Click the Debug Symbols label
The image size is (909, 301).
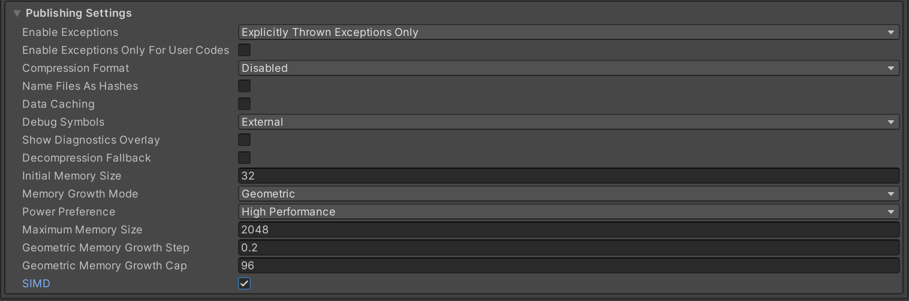point(63,122)
